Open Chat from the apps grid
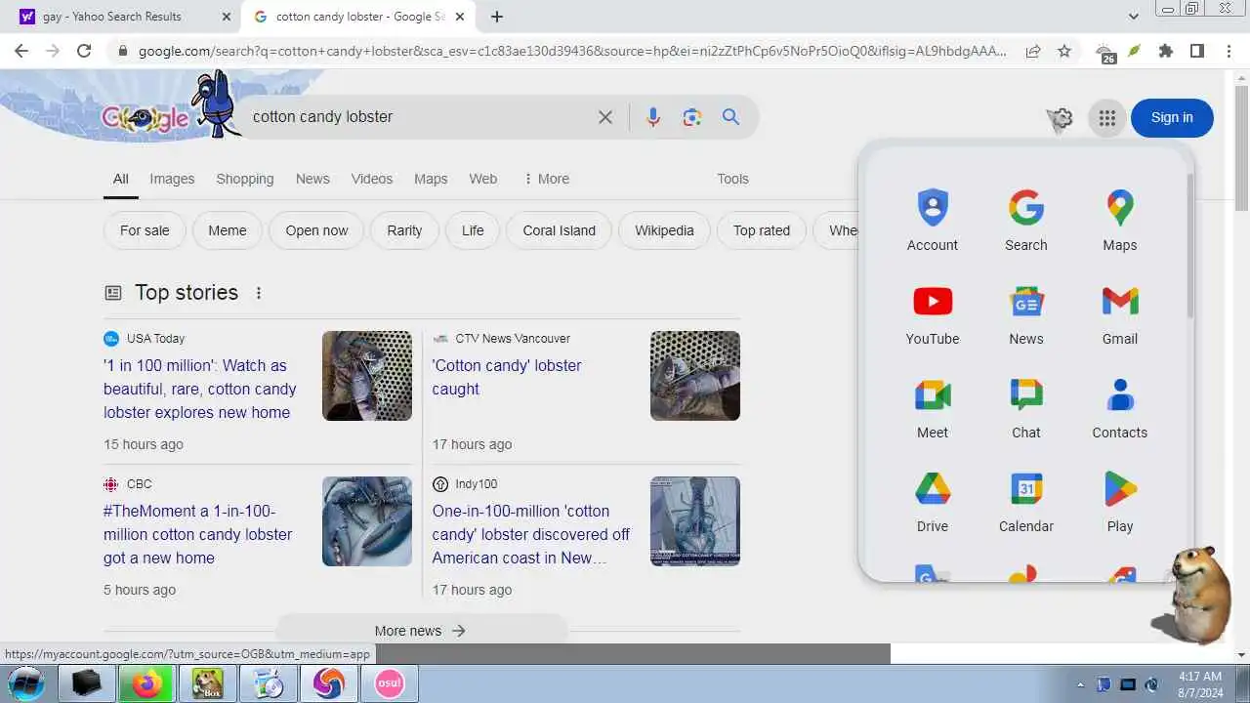This screenshot has width=1250, height=703. (x=1025, y=409)
